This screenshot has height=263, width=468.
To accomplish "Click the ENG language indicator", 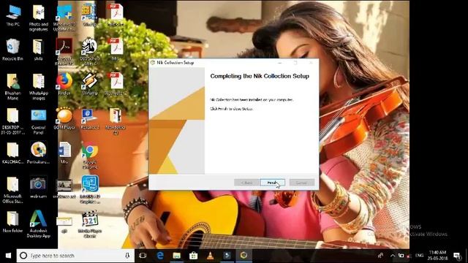I will pos(419,256).
